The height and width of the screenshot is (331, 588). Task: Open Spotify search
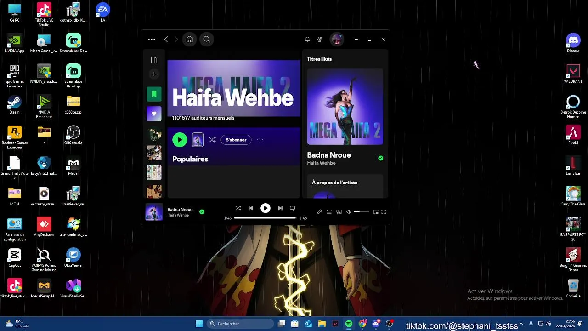[207, 40]
